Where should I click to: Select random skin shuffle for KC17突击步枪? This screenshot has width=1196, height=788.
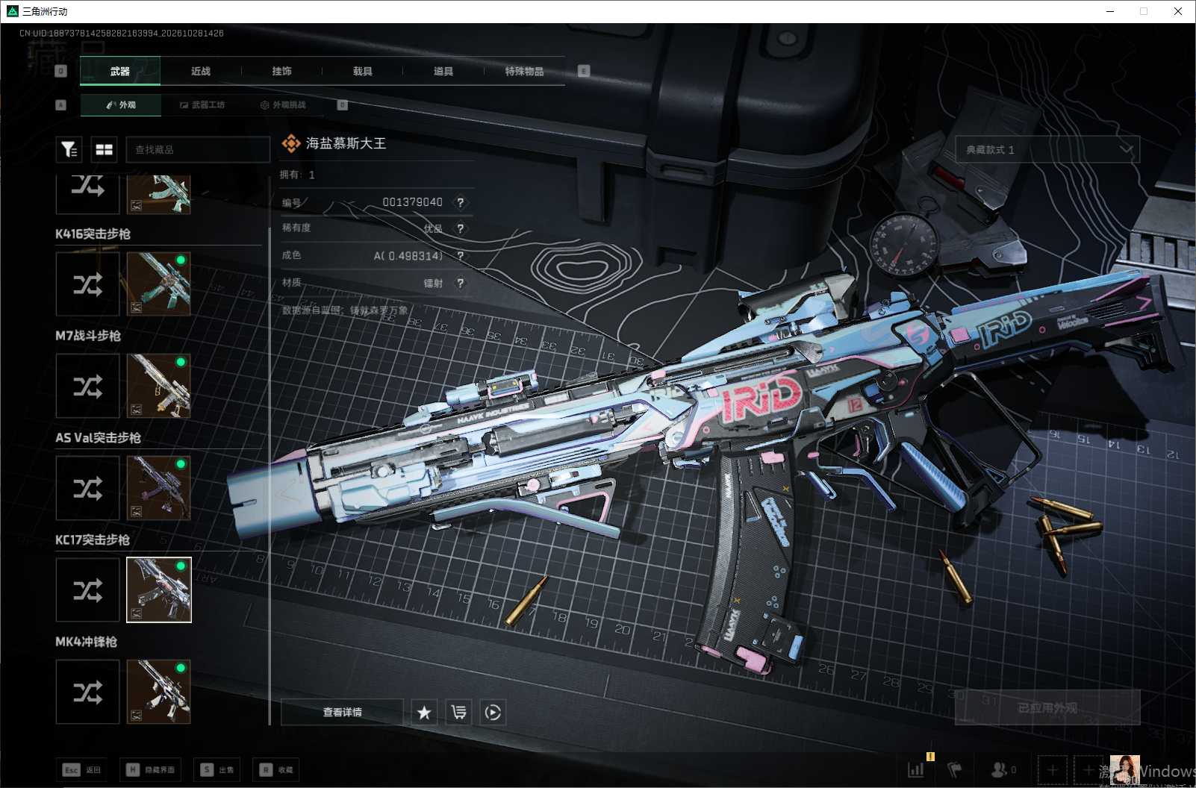88,590
